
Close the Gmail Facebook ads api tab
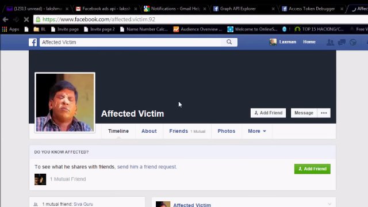tap(136, 9)
